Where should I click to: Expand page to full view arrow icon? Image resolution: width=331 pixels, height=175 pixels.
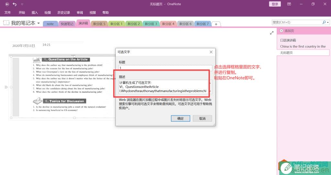(272, 33)
